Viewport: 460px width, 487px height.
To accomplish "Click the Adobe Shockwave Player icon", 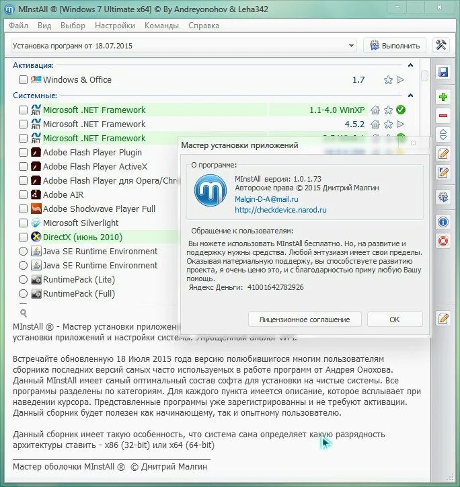I will (36, 209).
